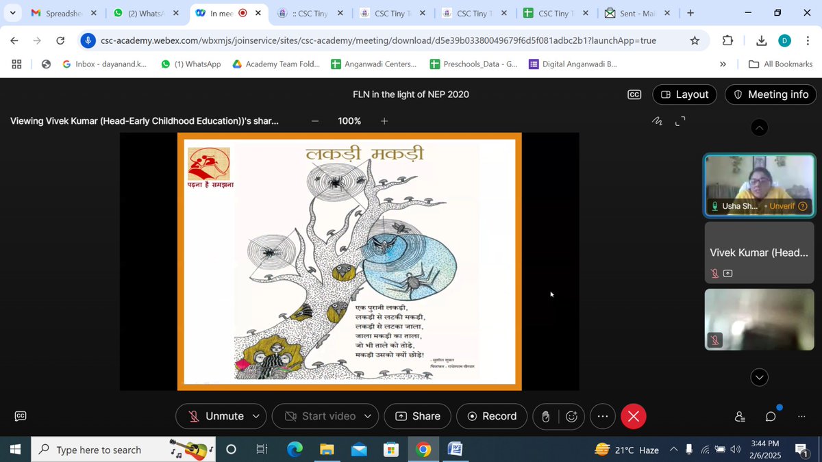Open the Layout options button
The height and width of the screenshot is (462, 822).
(x=684, y=94)
